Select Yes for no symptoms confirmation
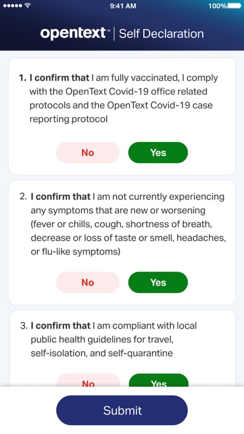The height and width of the screenshot is (434, 244). (158, 282)
